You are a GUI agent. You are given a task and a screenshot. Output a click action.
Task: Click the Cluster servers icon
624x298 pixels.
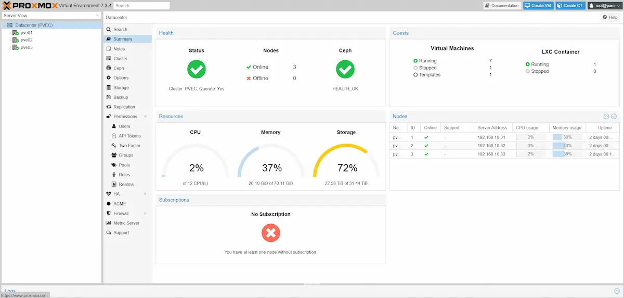click(x=109, y=59)
